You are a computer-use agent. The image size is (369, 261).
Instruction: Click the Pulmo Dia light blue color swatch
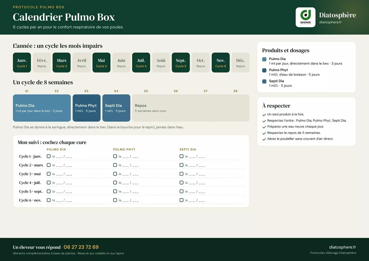[x=264, y=59]
